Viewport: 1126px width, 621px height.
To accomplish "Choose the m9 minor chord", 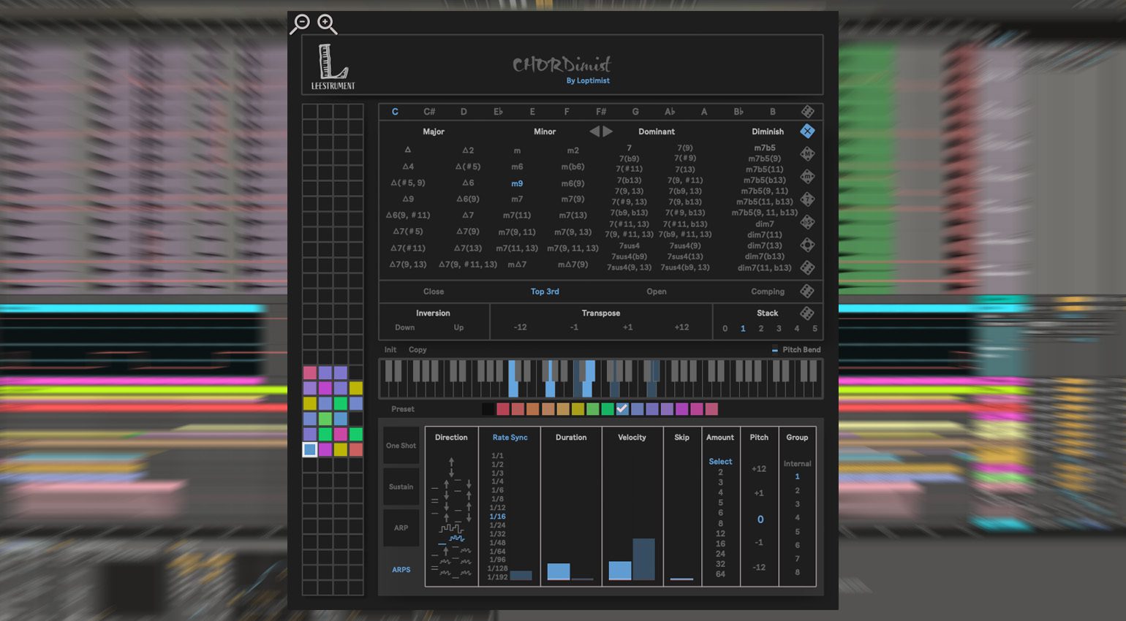I will [x=517, y=183].
